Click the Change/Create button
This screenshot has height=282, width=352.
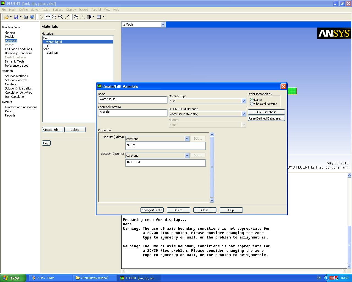[152, 210]
